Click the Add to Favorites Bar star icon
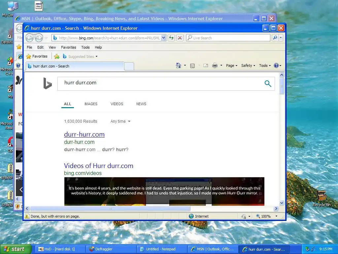338x254 pixels. (x=57, y=56)
